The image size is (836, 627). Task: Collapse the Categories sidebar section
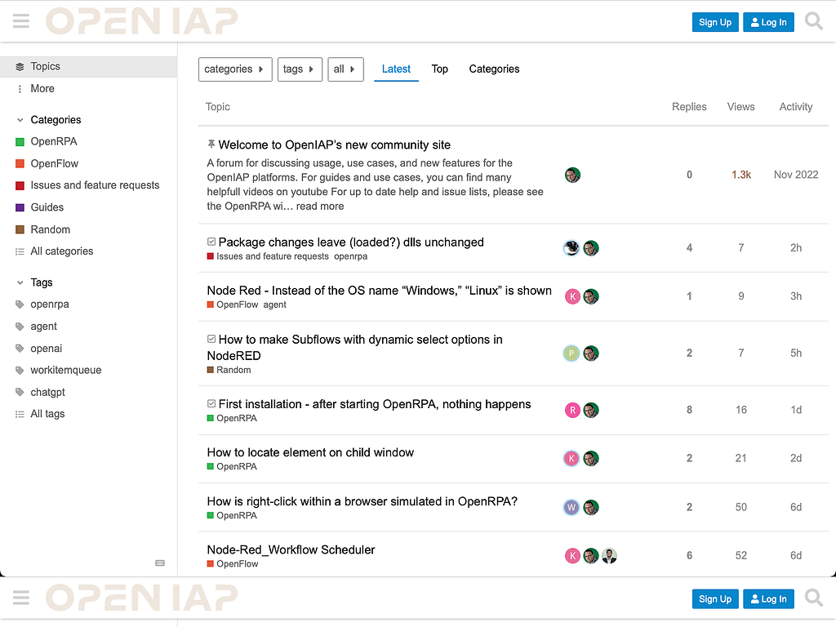point(18,119)
